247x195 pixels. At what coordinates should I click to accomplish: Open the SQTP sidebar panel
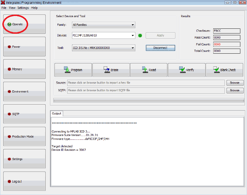tap(24, 114)
